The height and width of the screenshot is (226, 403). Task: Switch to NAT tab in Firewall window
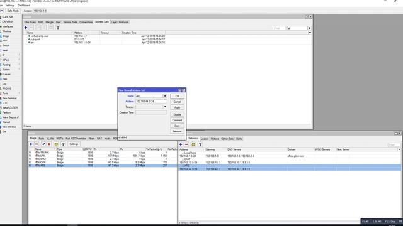click(40, 23)
